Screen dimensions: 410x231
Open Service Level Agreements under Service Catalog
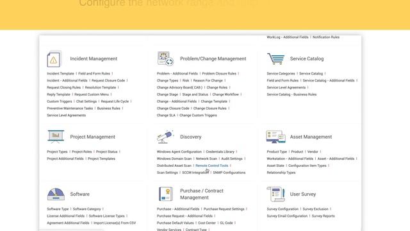pyautogui.click(x=286, y=87)
